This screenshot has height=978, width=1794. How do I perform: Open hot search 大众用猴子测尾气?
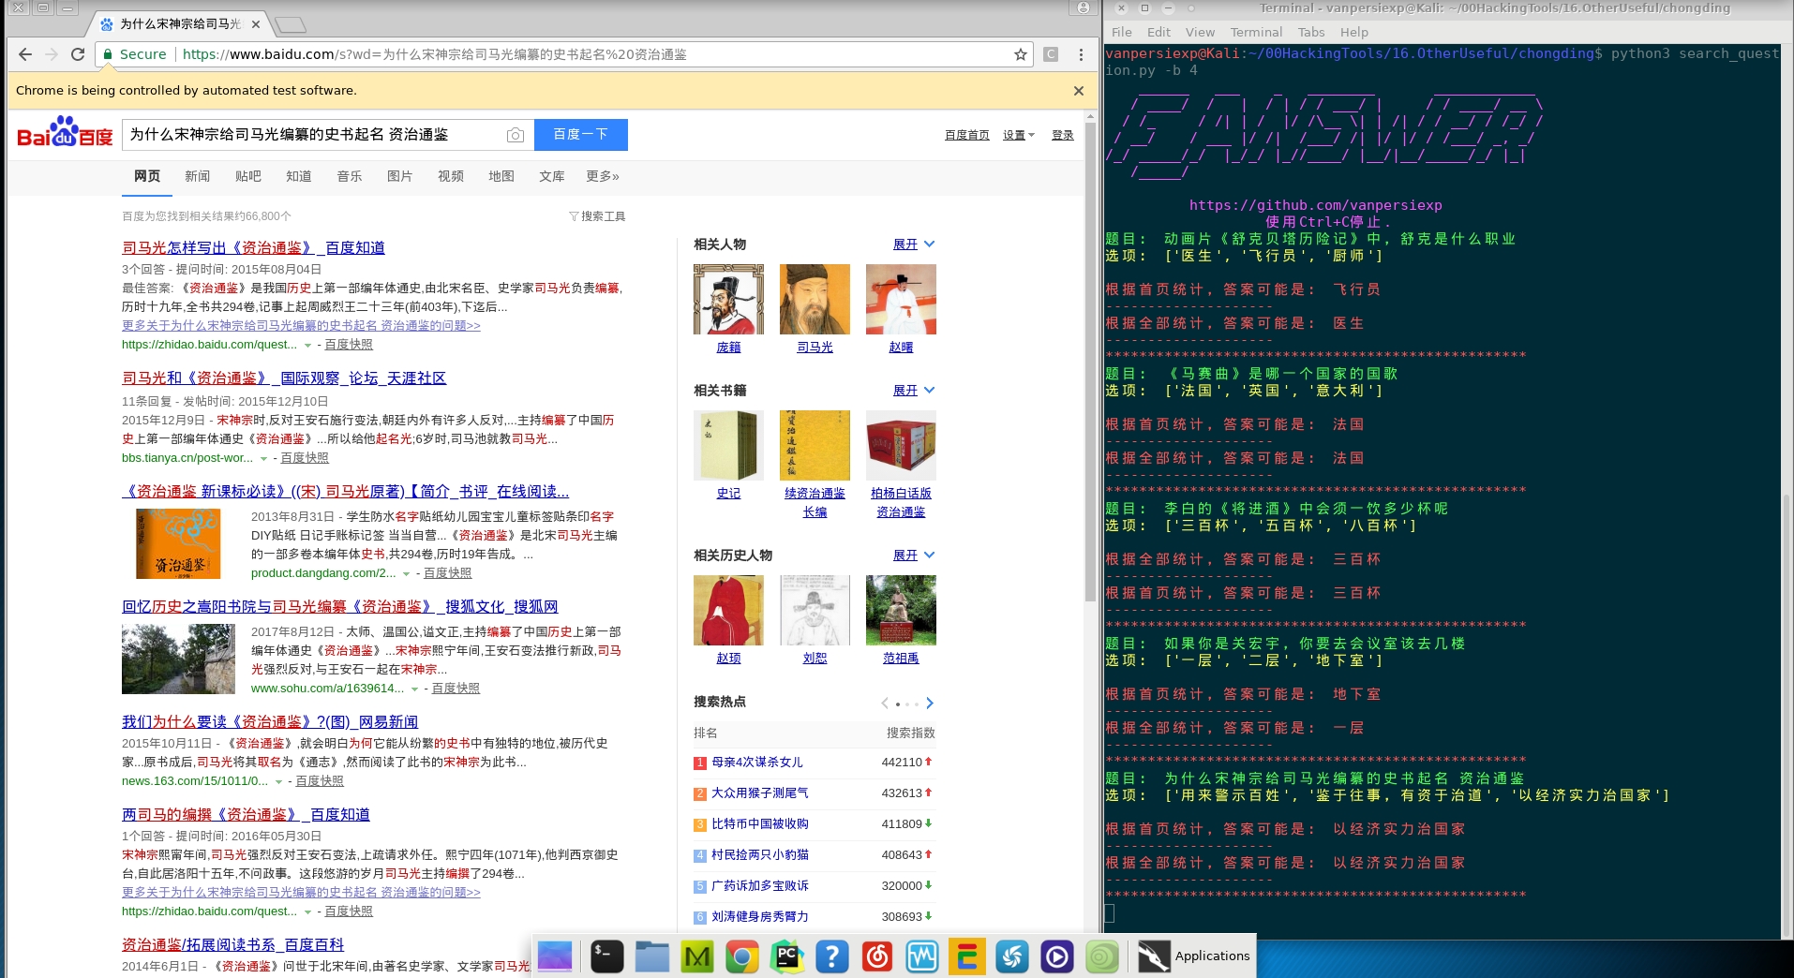click(x=760, y=793)
